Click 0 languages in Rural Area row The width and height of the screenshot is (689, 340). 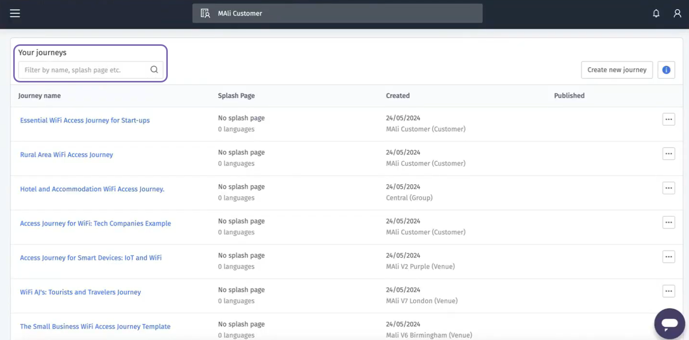click(236, 164)
